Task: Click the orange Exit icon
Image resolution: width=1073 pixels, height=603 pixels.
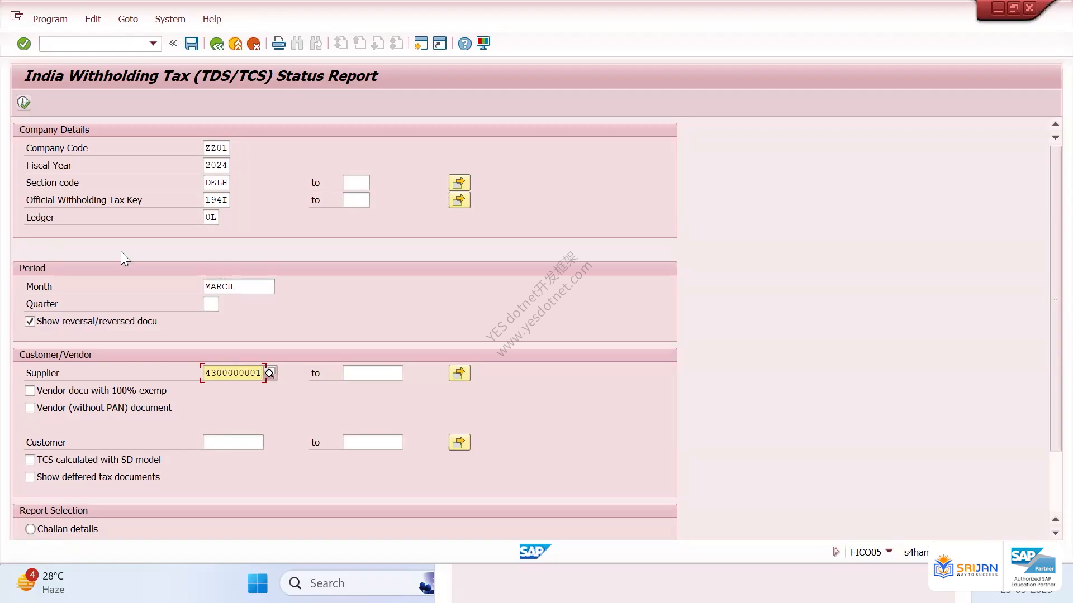Action: coord(235,44)
